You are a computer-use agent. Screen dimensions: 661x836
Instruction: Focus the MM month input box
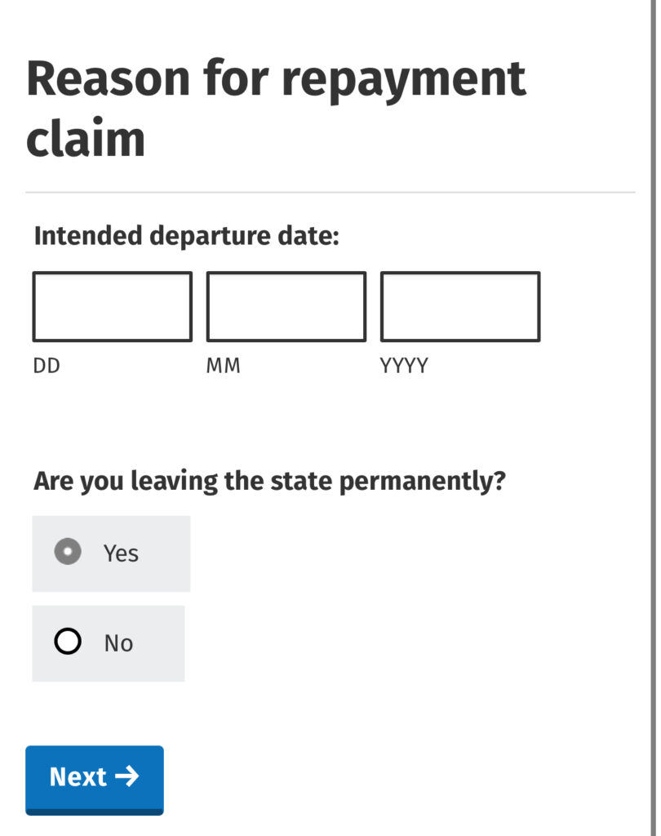coord(286,307)
